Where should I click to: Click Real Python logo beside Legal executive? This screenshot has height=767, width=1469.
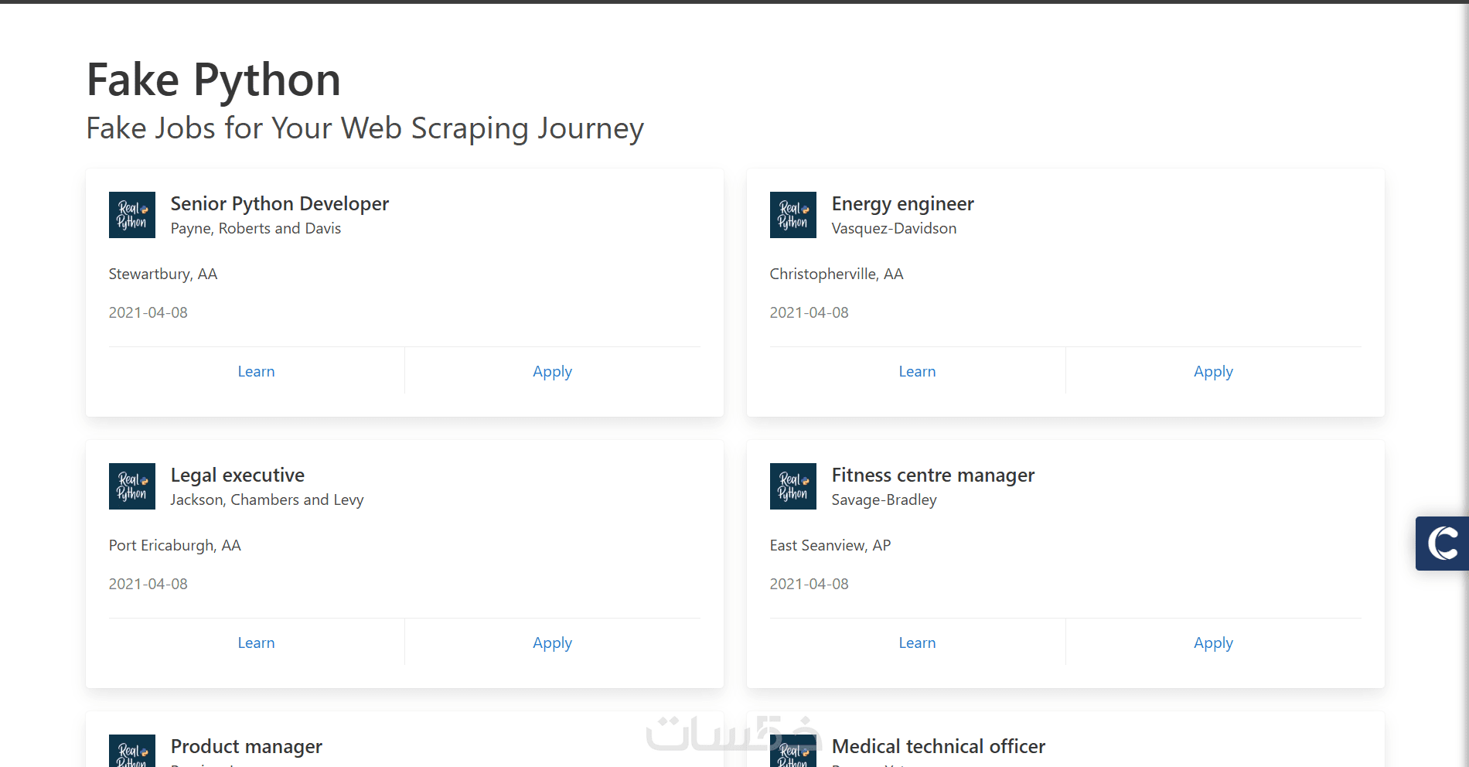click(x=132, y=486)
